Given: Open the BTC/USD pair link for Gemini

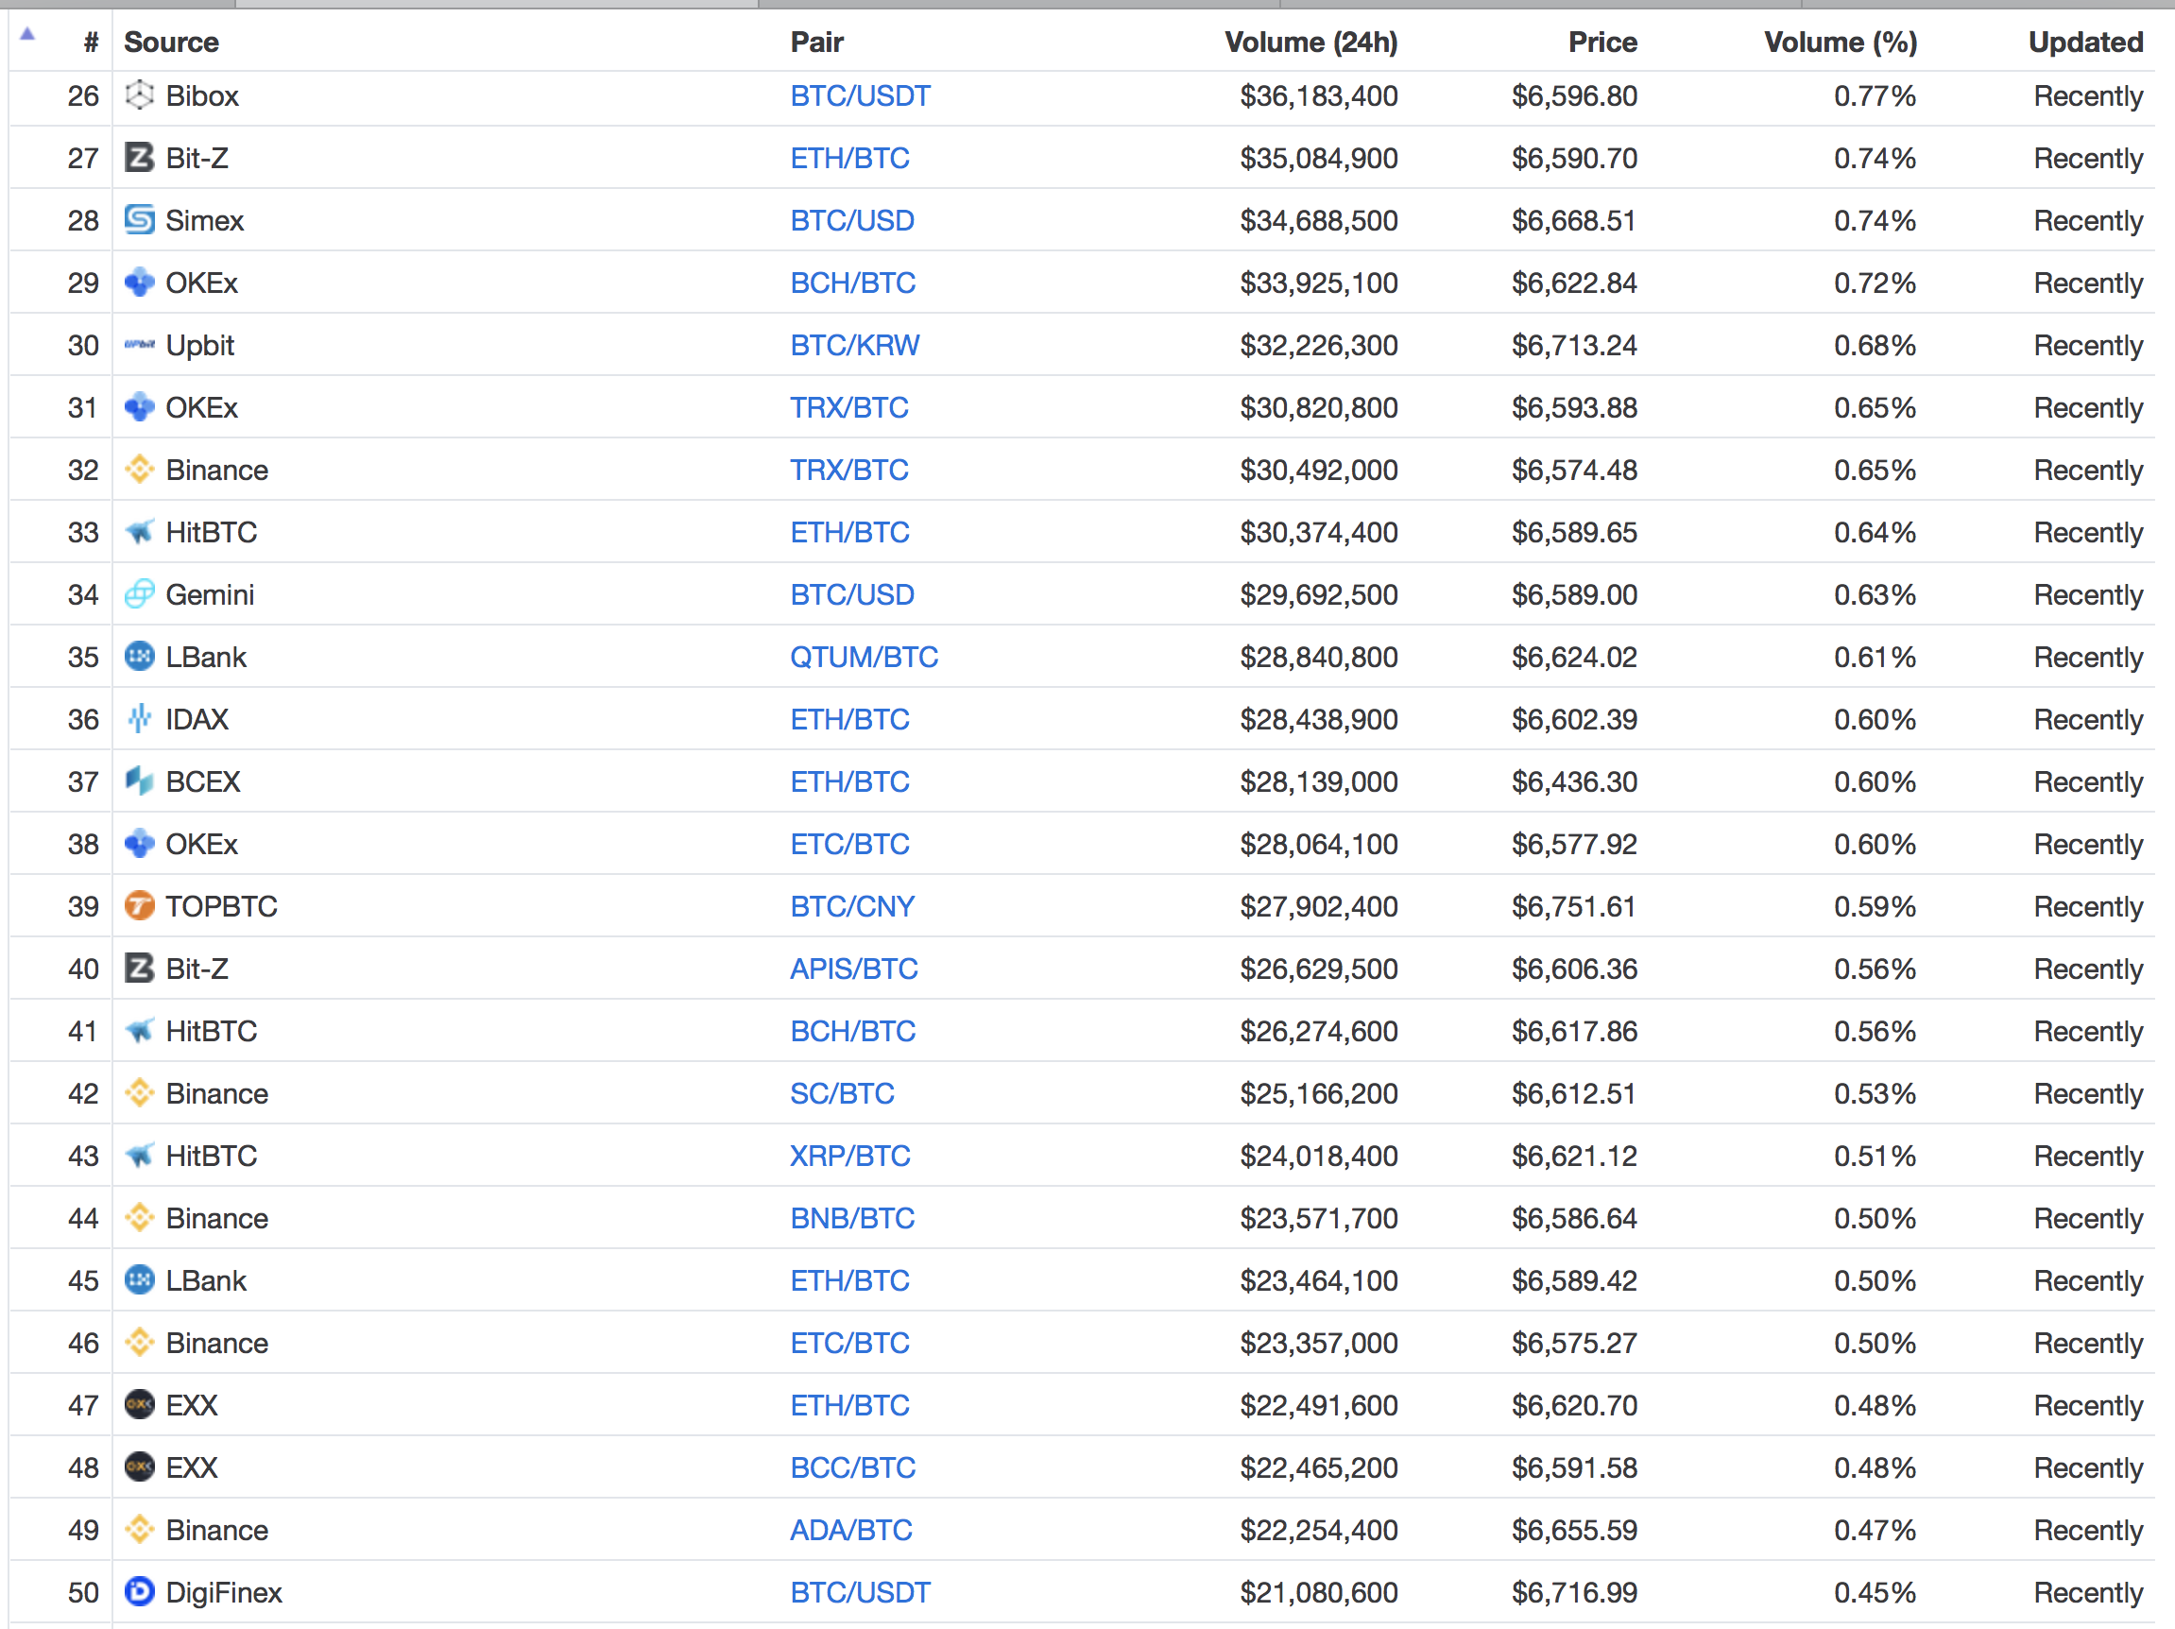Looking at the screenshot, I should (852, 593).
